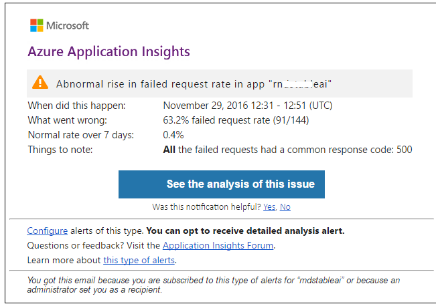
Task: Click the 63.2% failed request rate value
Action: pos(236,120)
